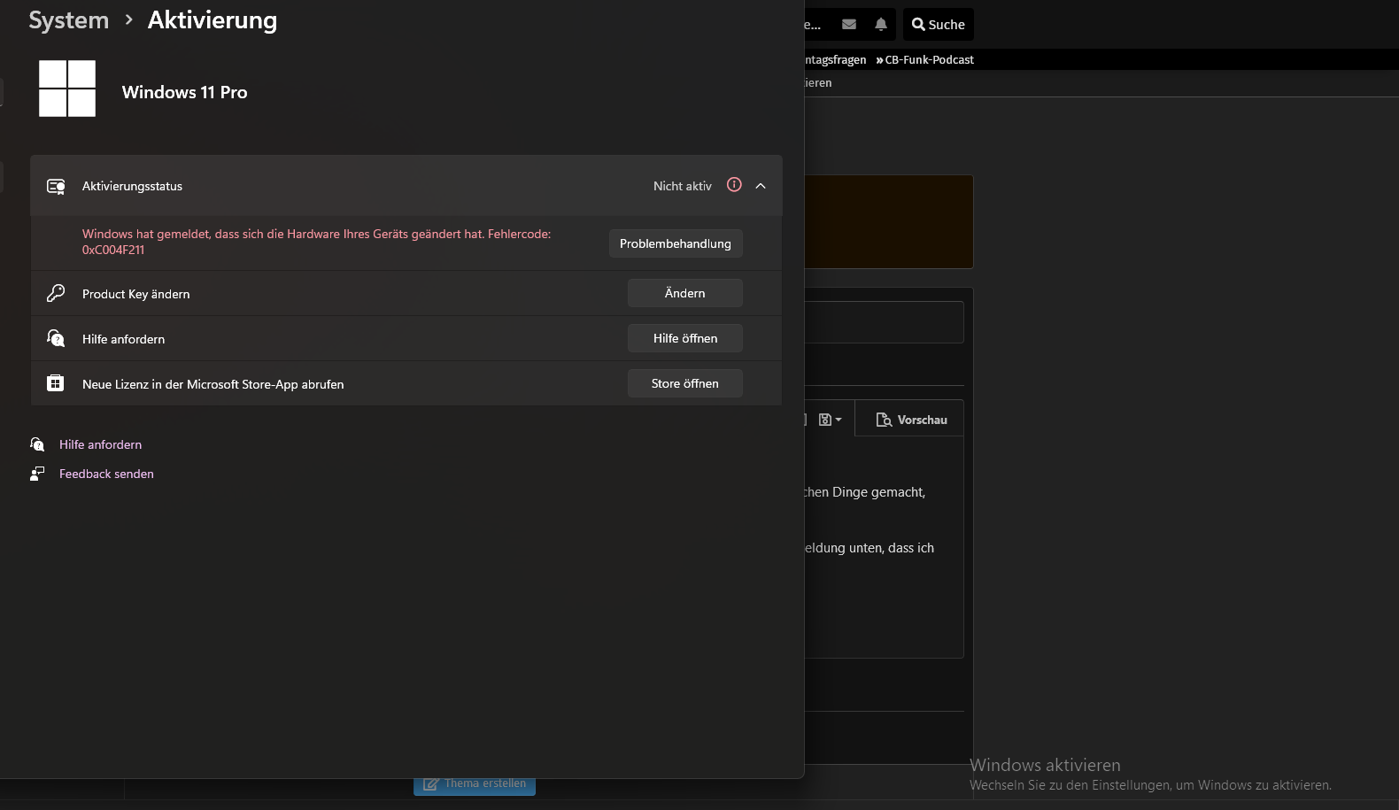Click the feedback icon beside Feedback senden
Viewport: 1399px width, 810px height.
37,474
